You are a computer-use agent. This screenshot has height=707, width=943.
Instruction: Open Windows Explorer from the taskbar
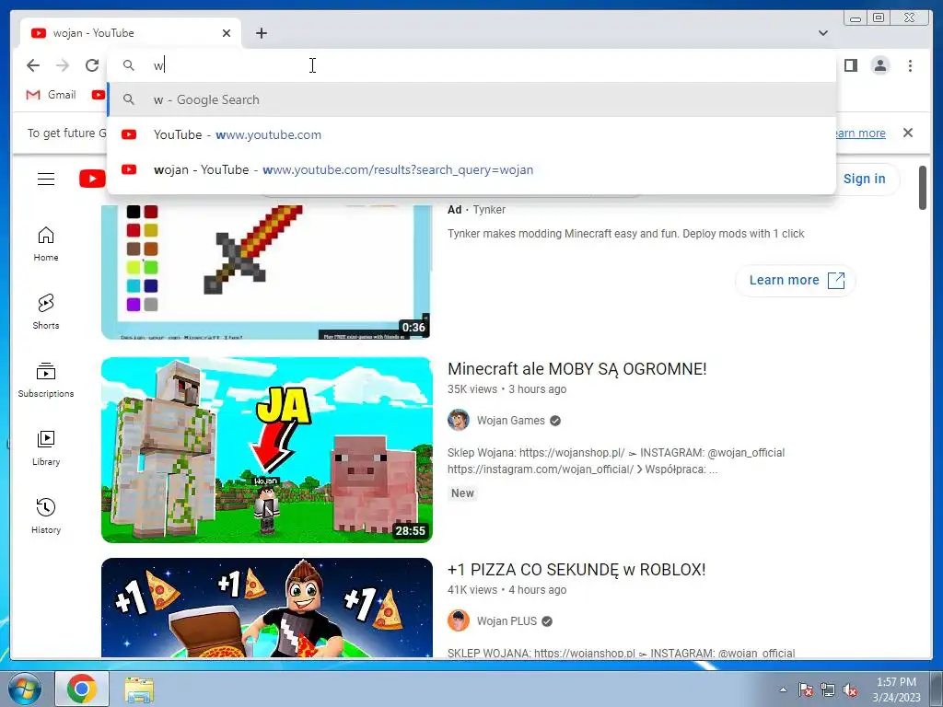(139, 689)
